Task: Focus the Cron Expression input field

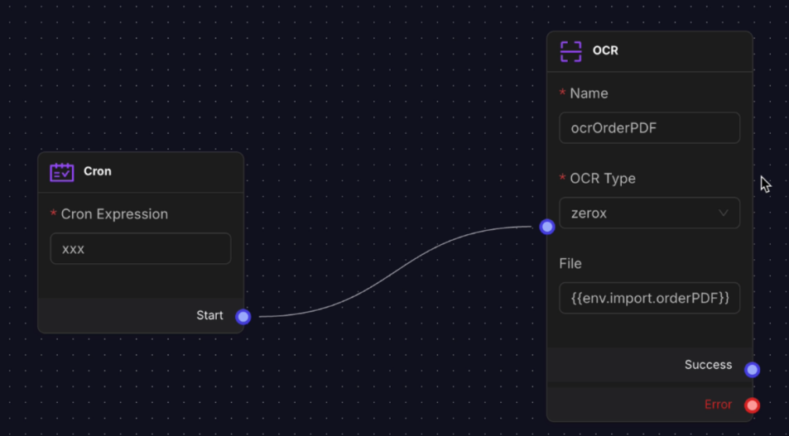Action: (141, 248)
